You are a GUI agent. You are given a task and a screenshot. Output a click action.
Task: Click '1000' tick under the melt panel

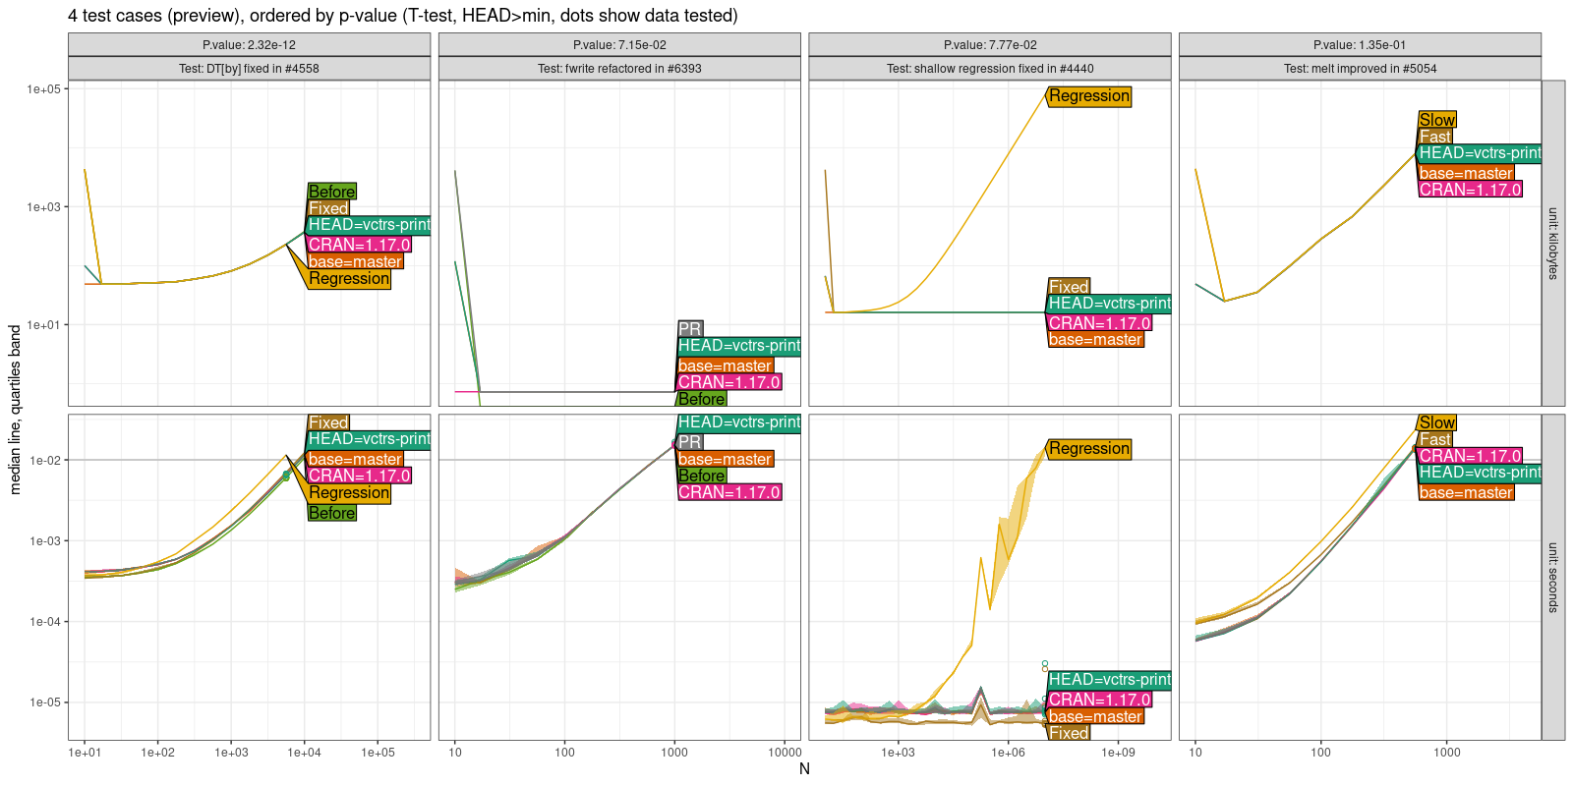1447,753
